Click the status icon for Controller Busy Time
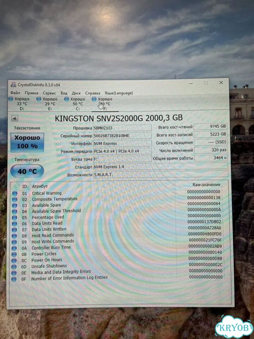 point(14,248)
